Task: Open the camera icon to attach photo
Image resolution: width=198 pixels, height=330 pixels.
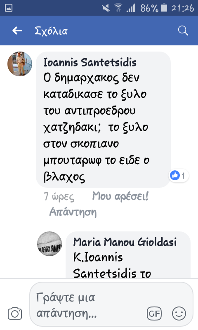Action: click(15, 313)
